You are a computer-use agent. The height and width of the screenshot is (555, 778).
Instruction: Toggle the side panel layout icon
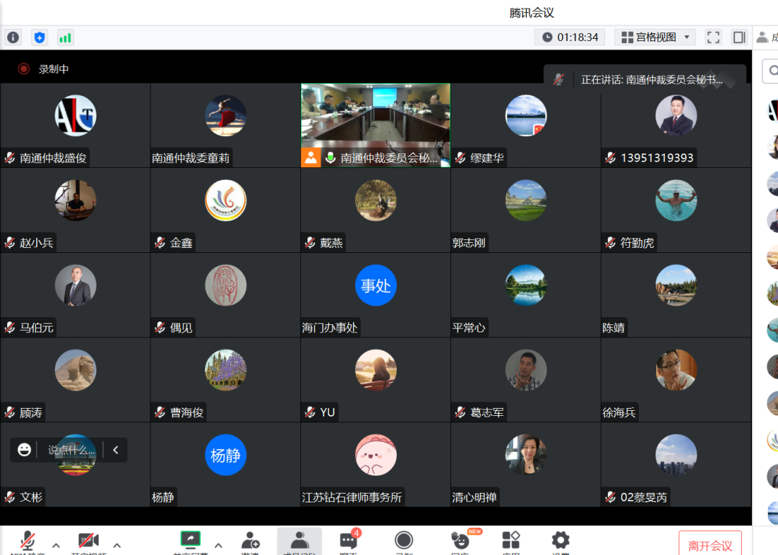(739, 37)
